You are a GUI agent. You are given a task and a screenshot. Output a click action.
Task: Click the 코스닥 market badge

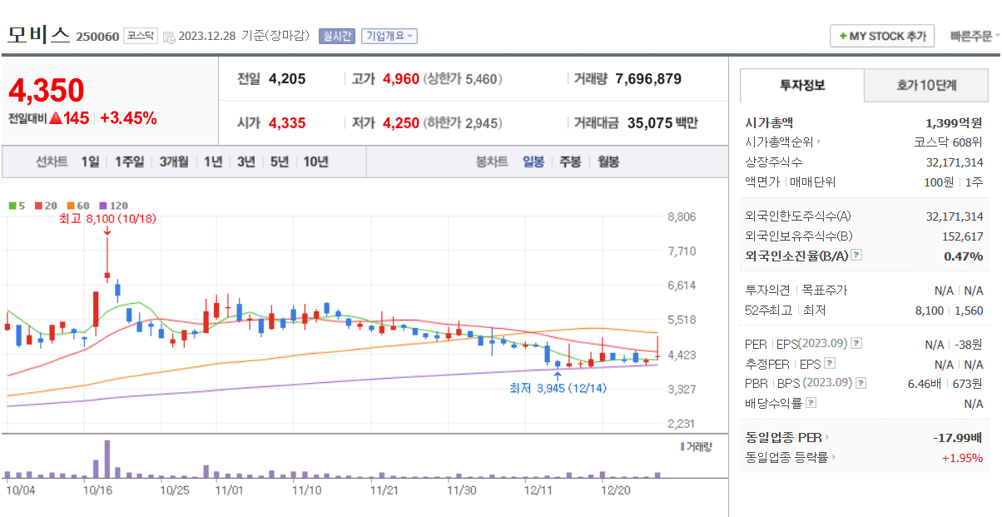pyautogui.click(x=141, y=36)
